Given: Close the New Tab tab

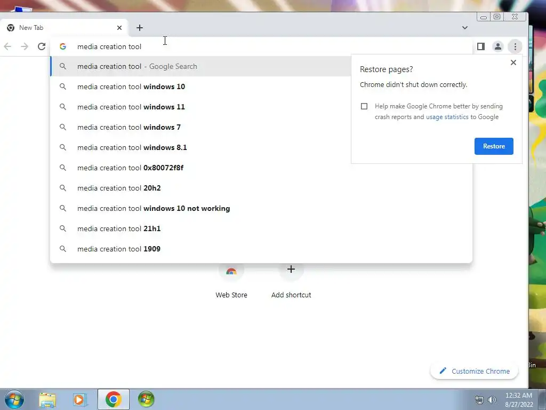Looking at the screenshot, I should (119, 28).
